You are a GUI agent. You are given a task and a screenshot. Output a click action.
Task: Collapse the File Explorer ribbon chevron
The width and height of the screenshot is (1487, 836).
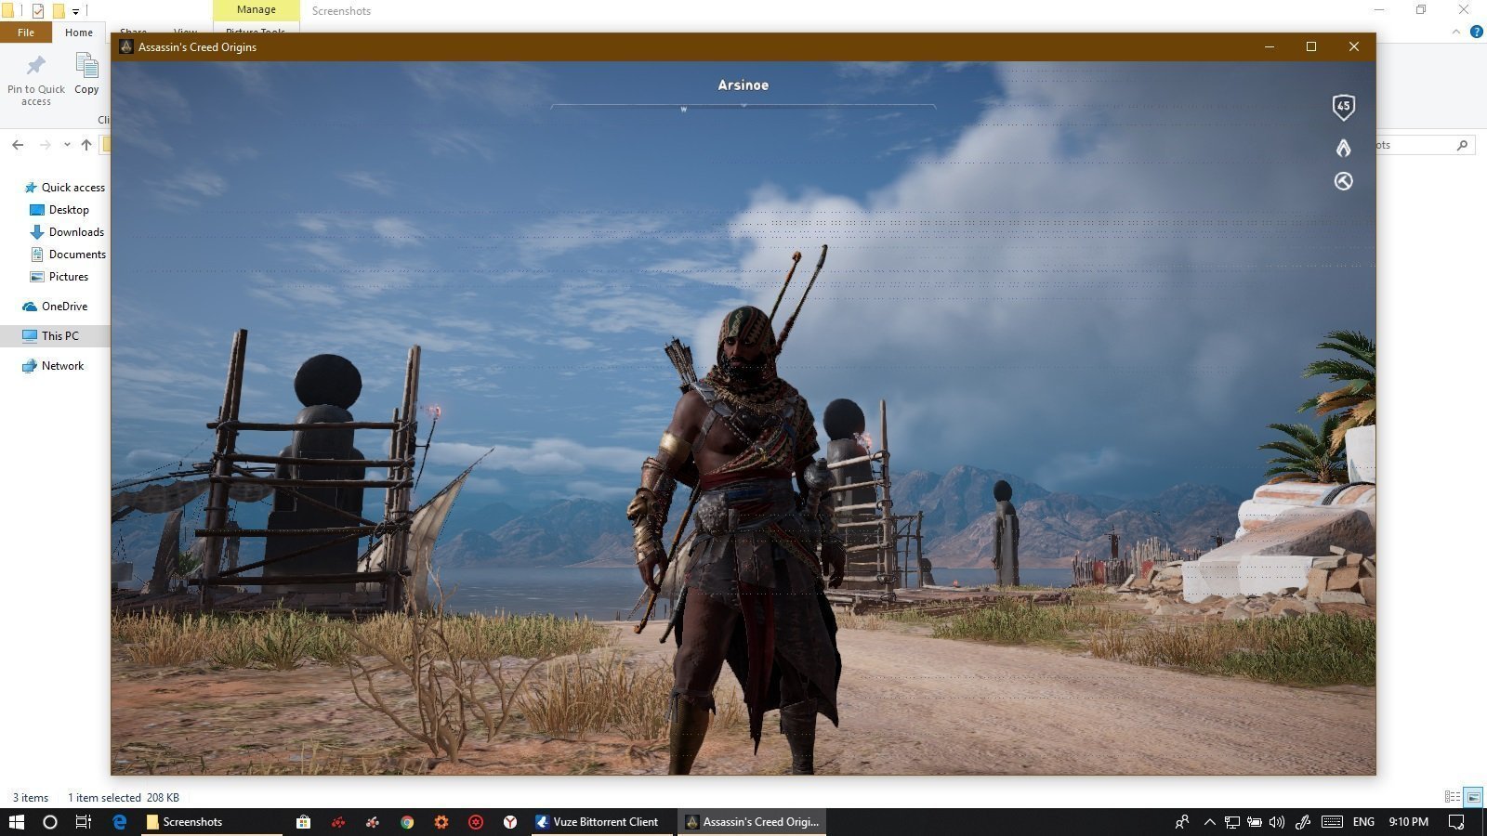1455,32
